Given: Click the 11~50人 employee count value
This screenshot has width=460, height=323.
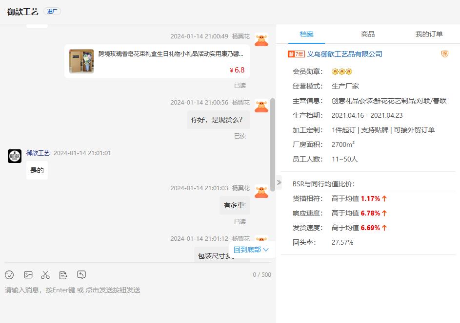Looking at the screenshot, I should (x=345, y=159).
